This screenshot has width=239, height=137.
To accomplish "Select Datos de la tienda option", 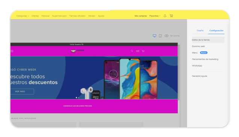I will pos(208,40).
